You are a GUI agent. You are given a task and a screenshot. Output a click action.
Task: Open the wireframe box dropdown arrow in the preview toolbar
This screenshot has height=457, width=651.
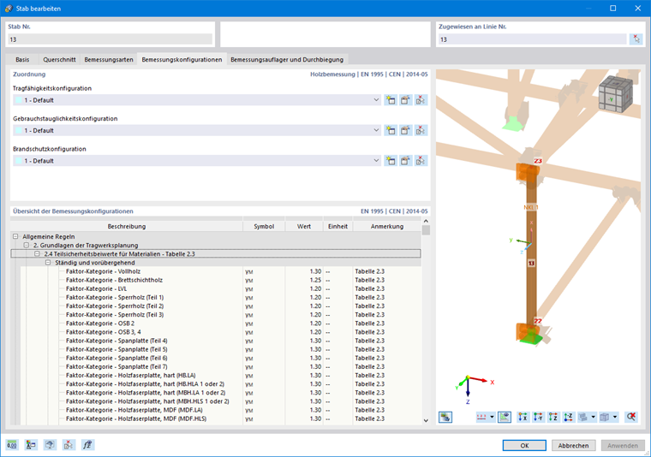[615, 417]
